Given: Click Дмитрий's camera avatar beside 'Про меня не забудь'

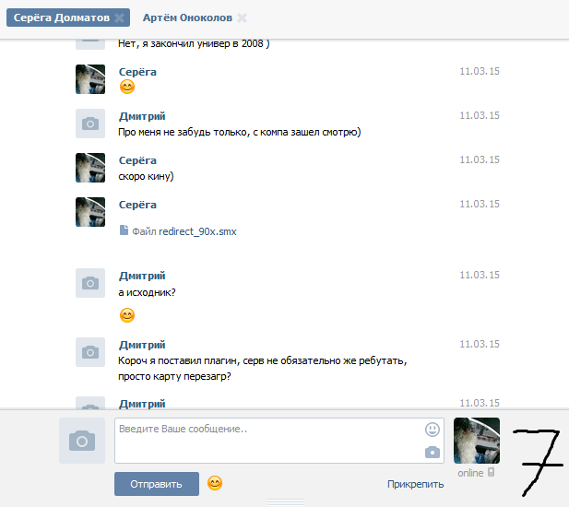Looking at the screenshot, I should click(x=90, y=124).
